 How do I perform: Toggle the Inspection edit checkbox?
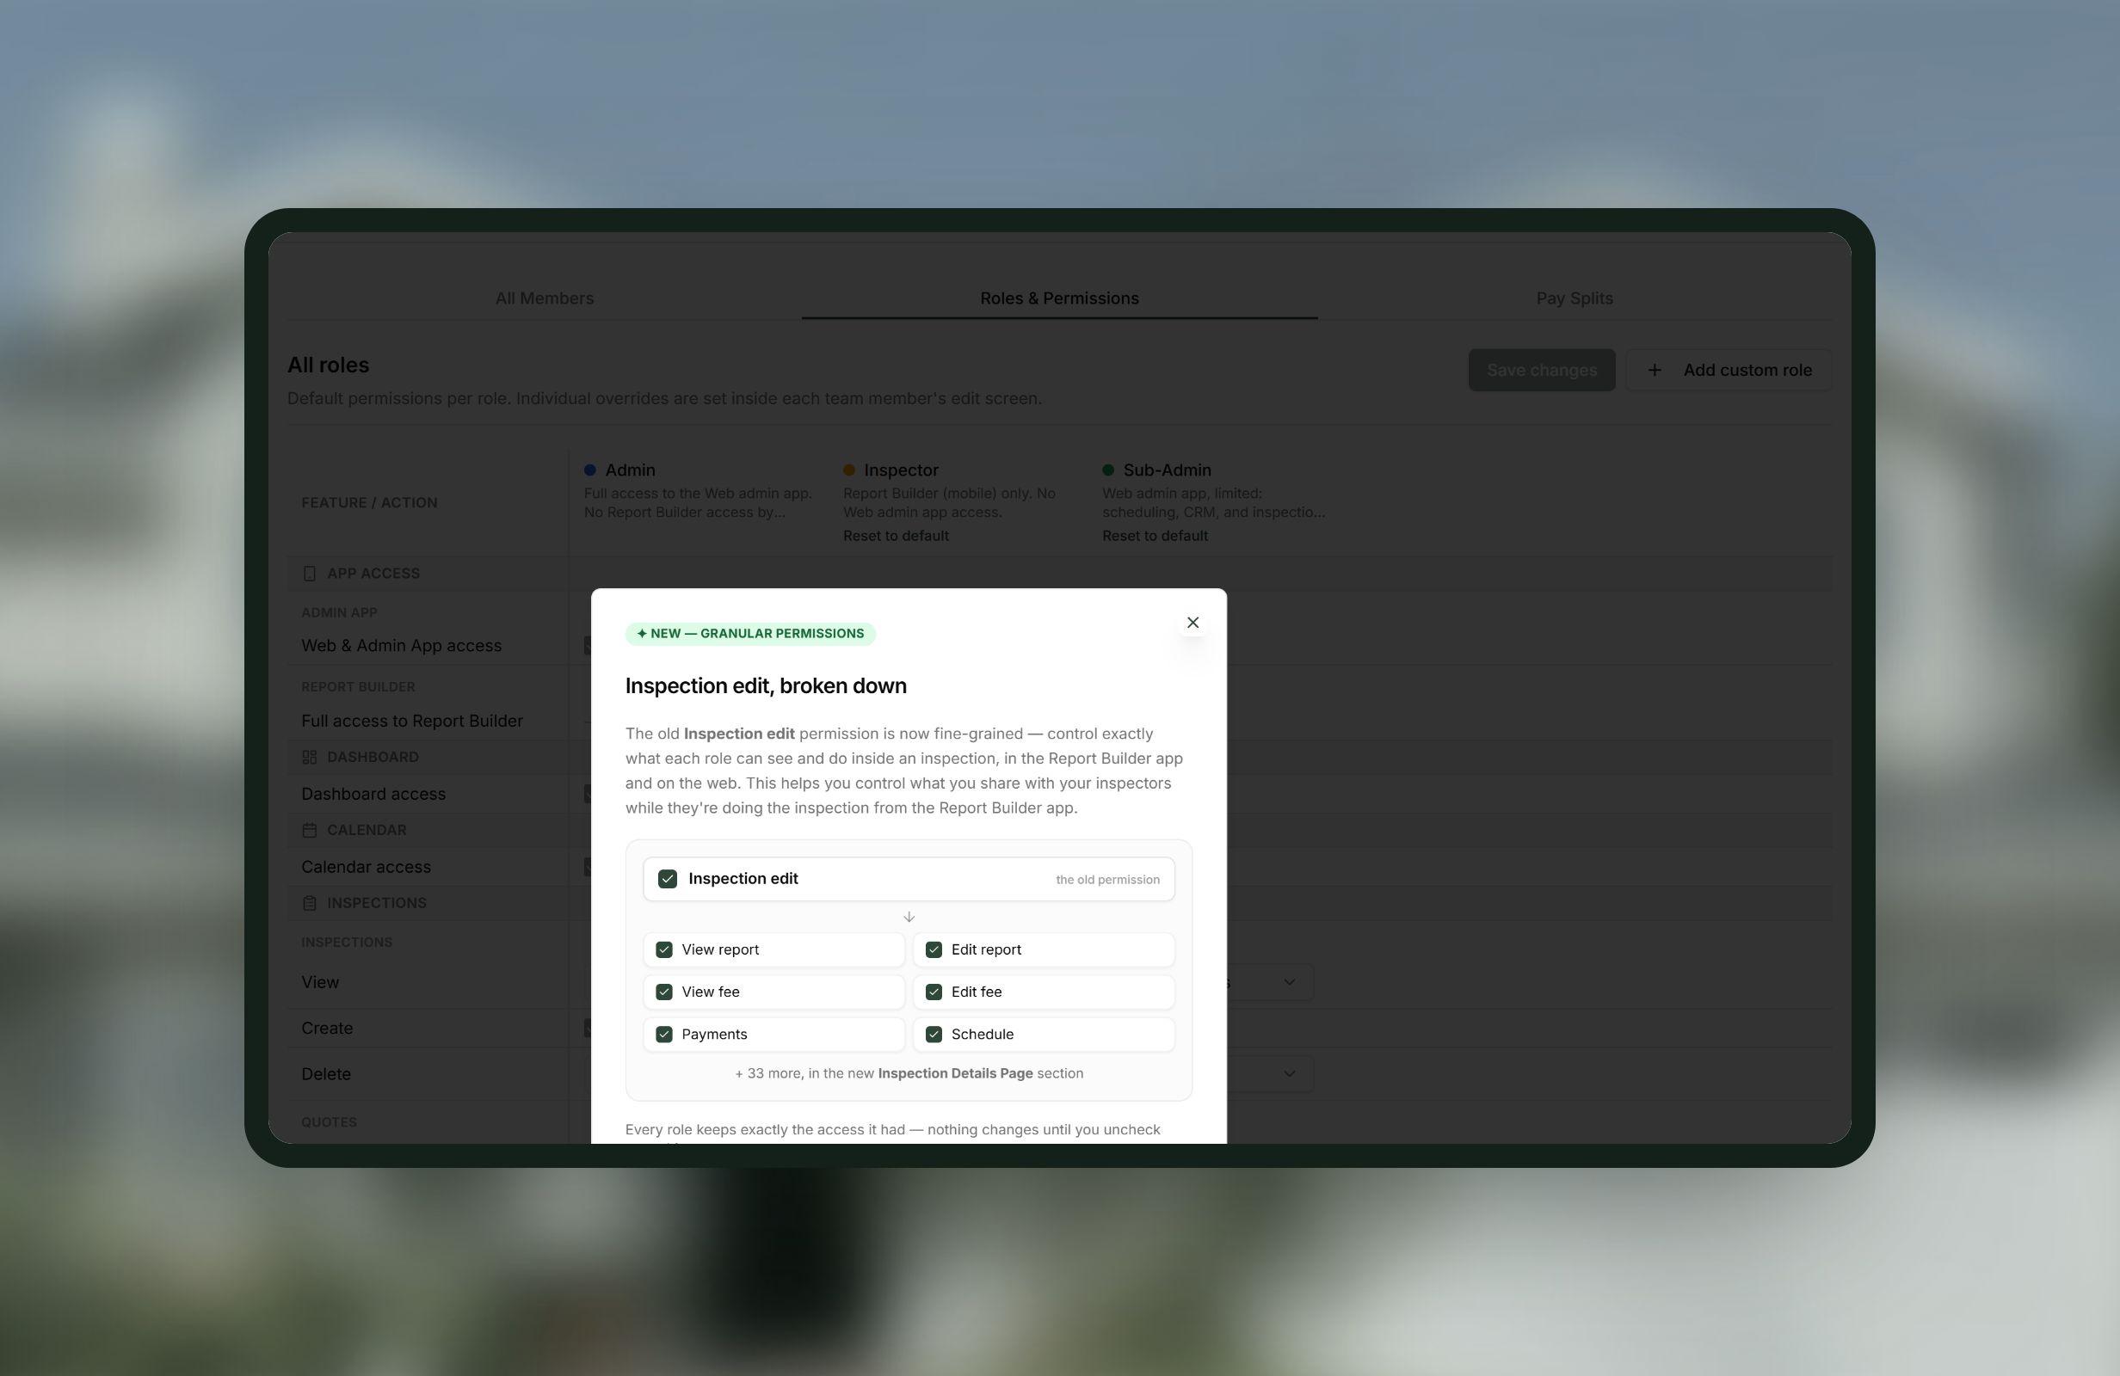(667, 879)
